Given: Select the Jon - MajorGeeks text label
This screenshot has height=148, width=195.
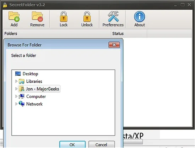Looking at the screenshot, I should tap(43, 89).
